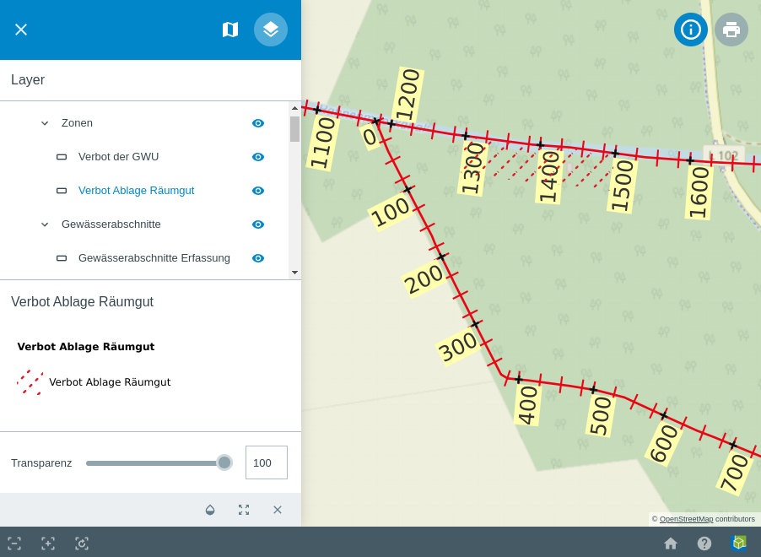Open the OpenStreetMap attribution link
Viewport: 761px width, 557px height.
pyautogui.click(x=686, y=519)
